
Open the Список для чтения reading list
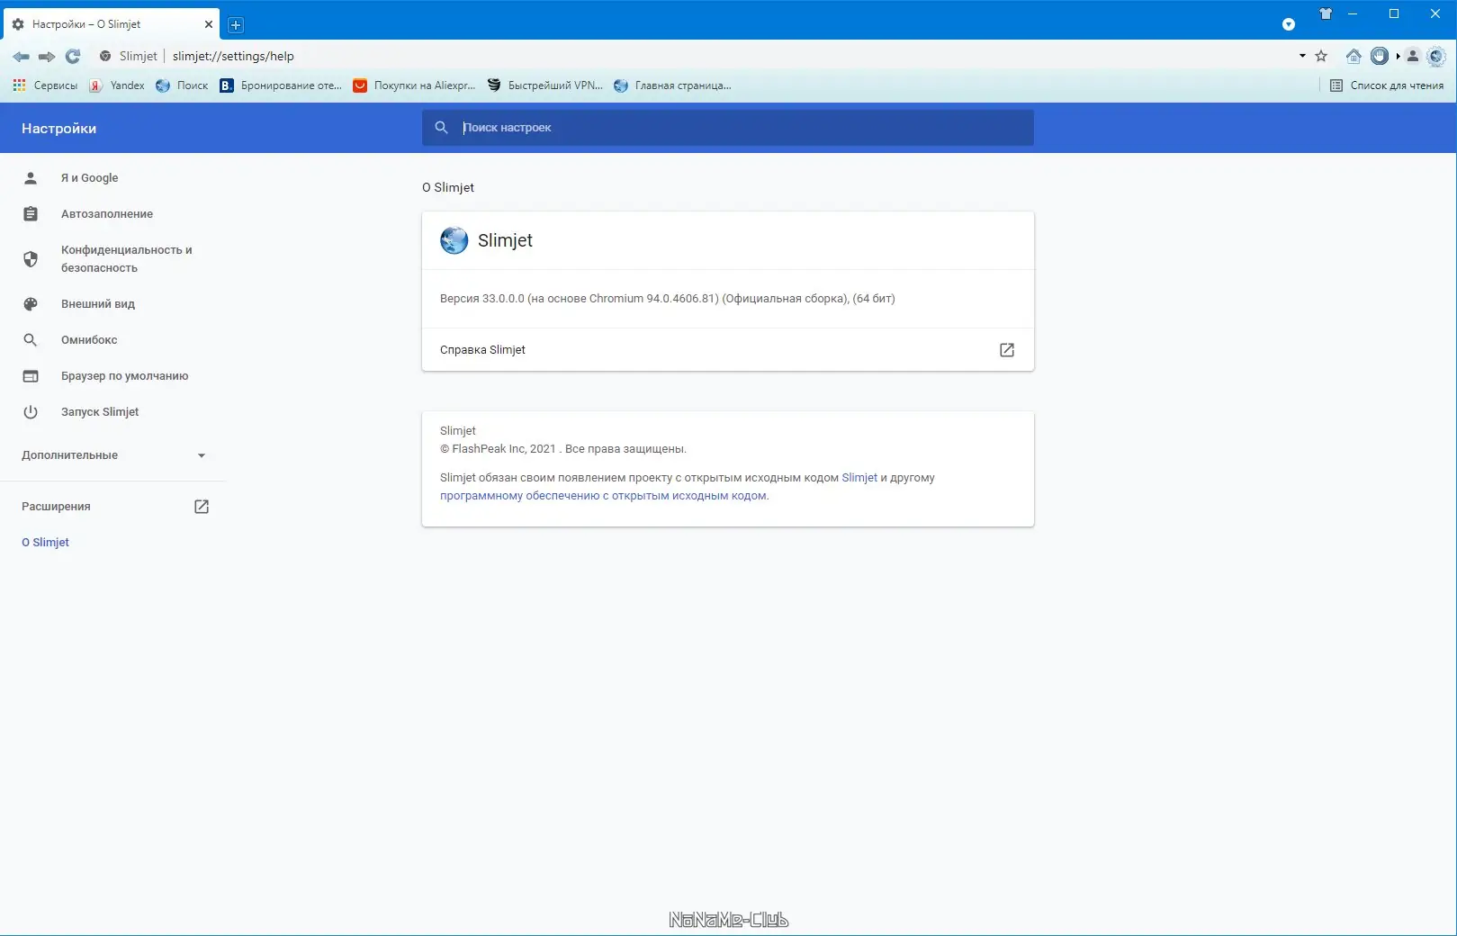click(x=1388, y=85)
